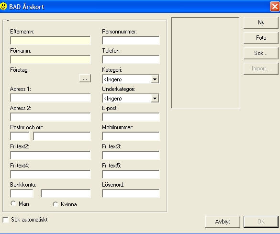The image size is (280, 234).
Task: Focus the Efternamn text field
Action: (51, 40)
